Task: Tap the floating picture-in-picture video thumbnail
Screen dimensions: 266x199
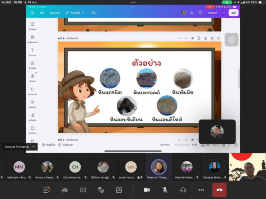Action: 217,132
